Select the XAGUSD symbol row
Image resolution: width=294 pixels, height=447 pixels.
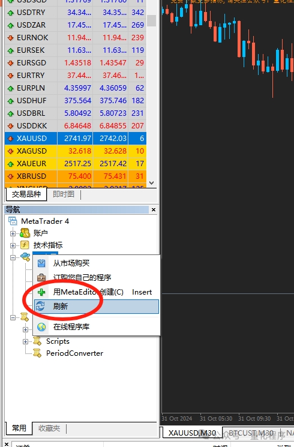tap(76, 151)
